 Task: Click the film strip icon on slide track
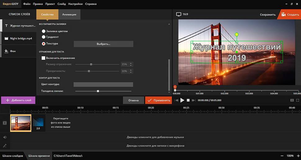(5, 123)
